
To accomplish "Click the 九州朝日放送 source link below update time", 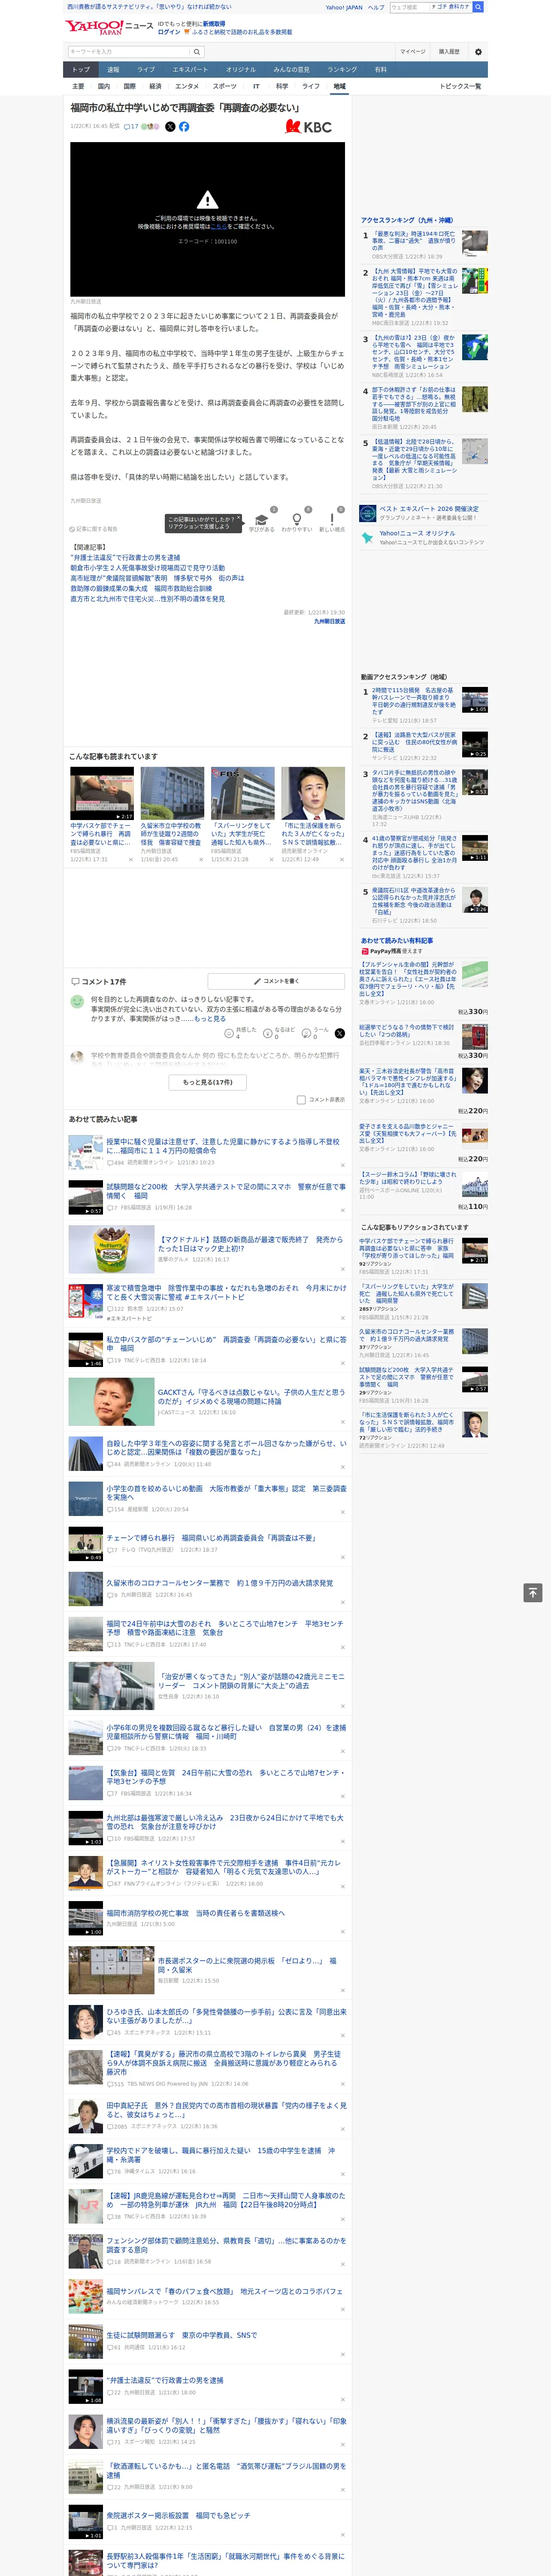I will 330,621.
